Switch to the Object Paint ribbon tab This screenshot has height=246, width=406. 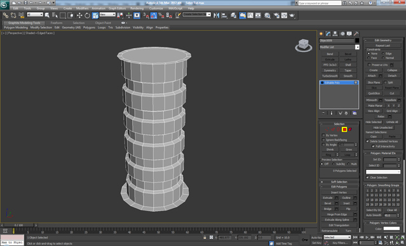point(102,23)
